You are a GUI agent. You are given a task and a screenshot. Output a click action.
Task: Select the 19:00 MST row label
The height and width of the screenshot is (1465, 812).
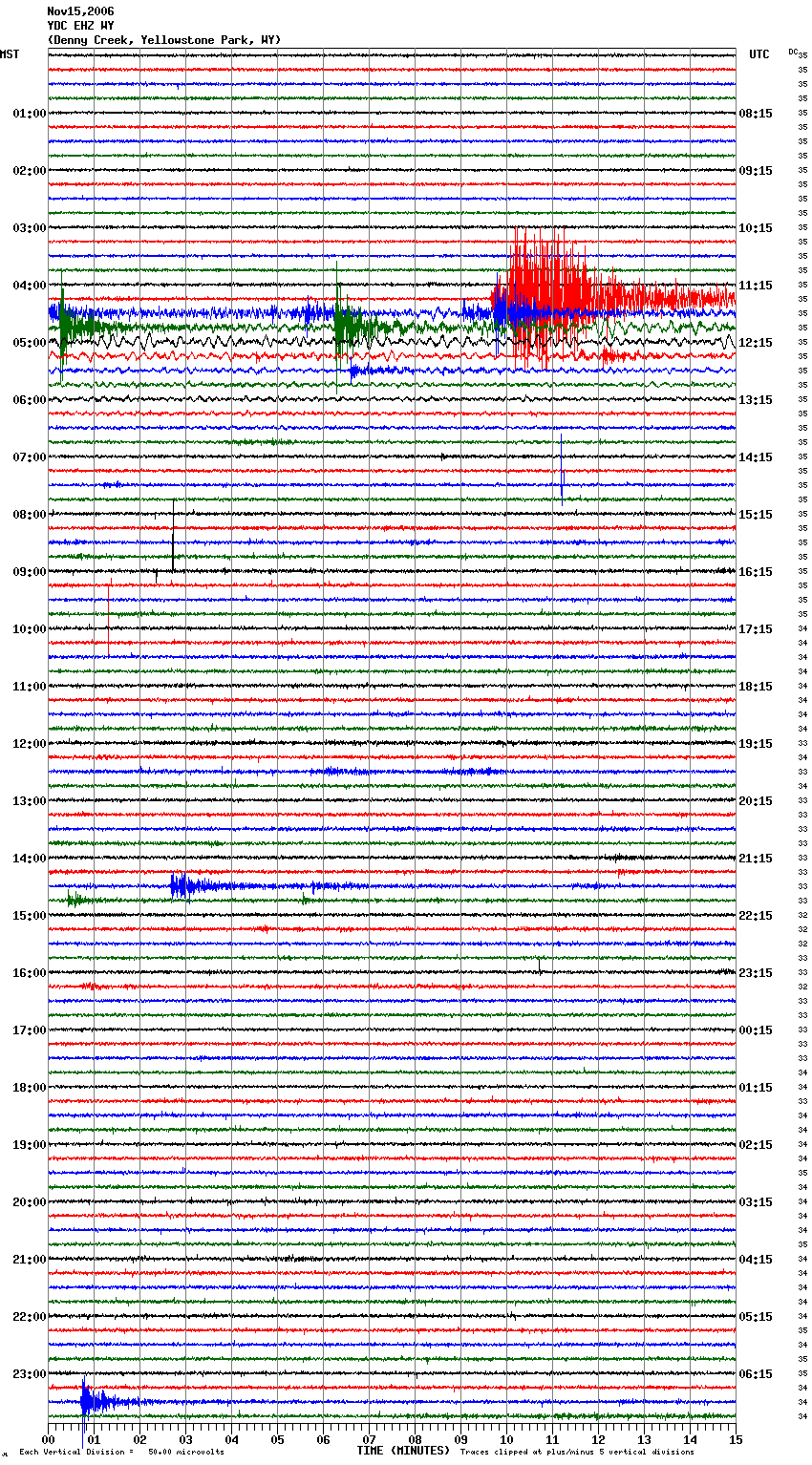(30, 1145)
